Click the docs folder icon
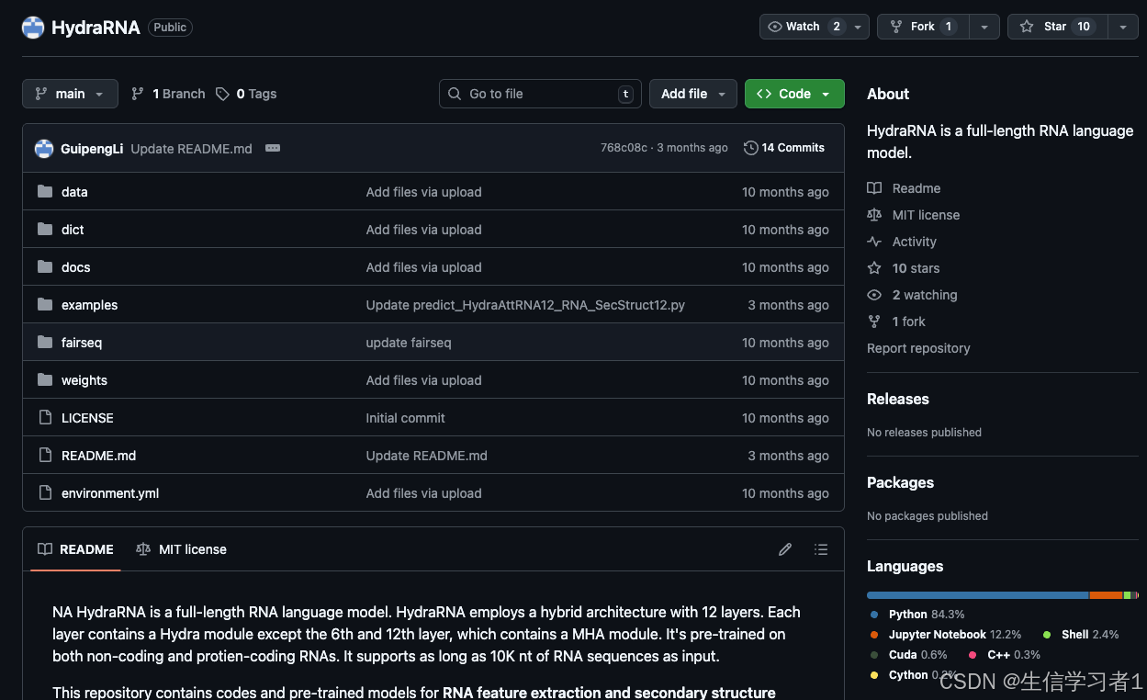 coord(45,267)
